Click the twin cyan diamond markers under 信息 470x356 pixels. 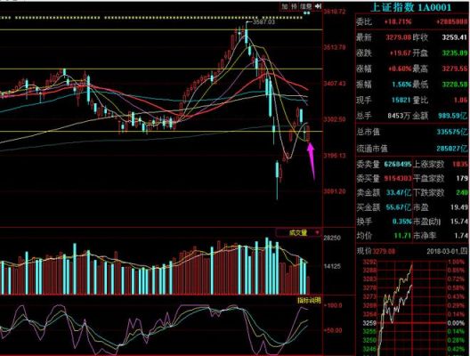pyautogui.click(x=307, y=12)
